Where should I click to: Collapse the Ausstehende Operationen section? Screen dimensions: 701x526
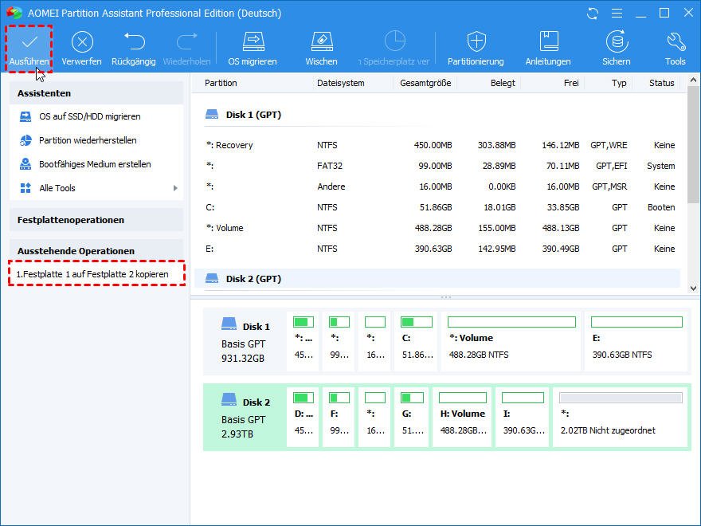point(96,250)
